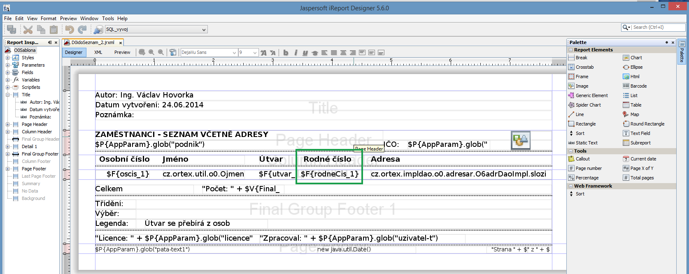Open the SQL_vyvoj datasource dropdown
The height and width of the screenshot is (274, 689).
(x=204, y=30)
